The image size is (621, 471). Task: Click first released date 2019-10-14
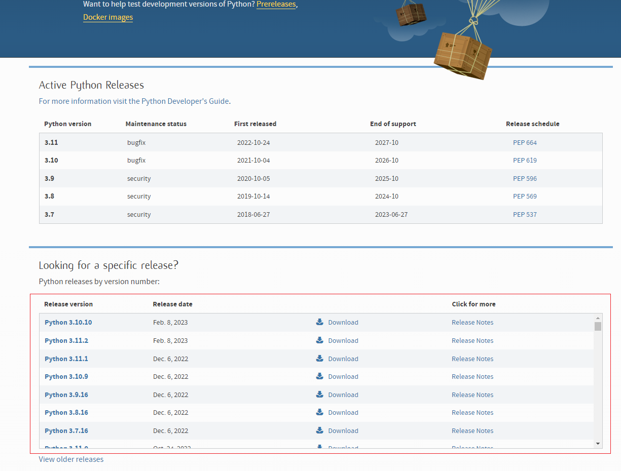[x=253, y=197]
